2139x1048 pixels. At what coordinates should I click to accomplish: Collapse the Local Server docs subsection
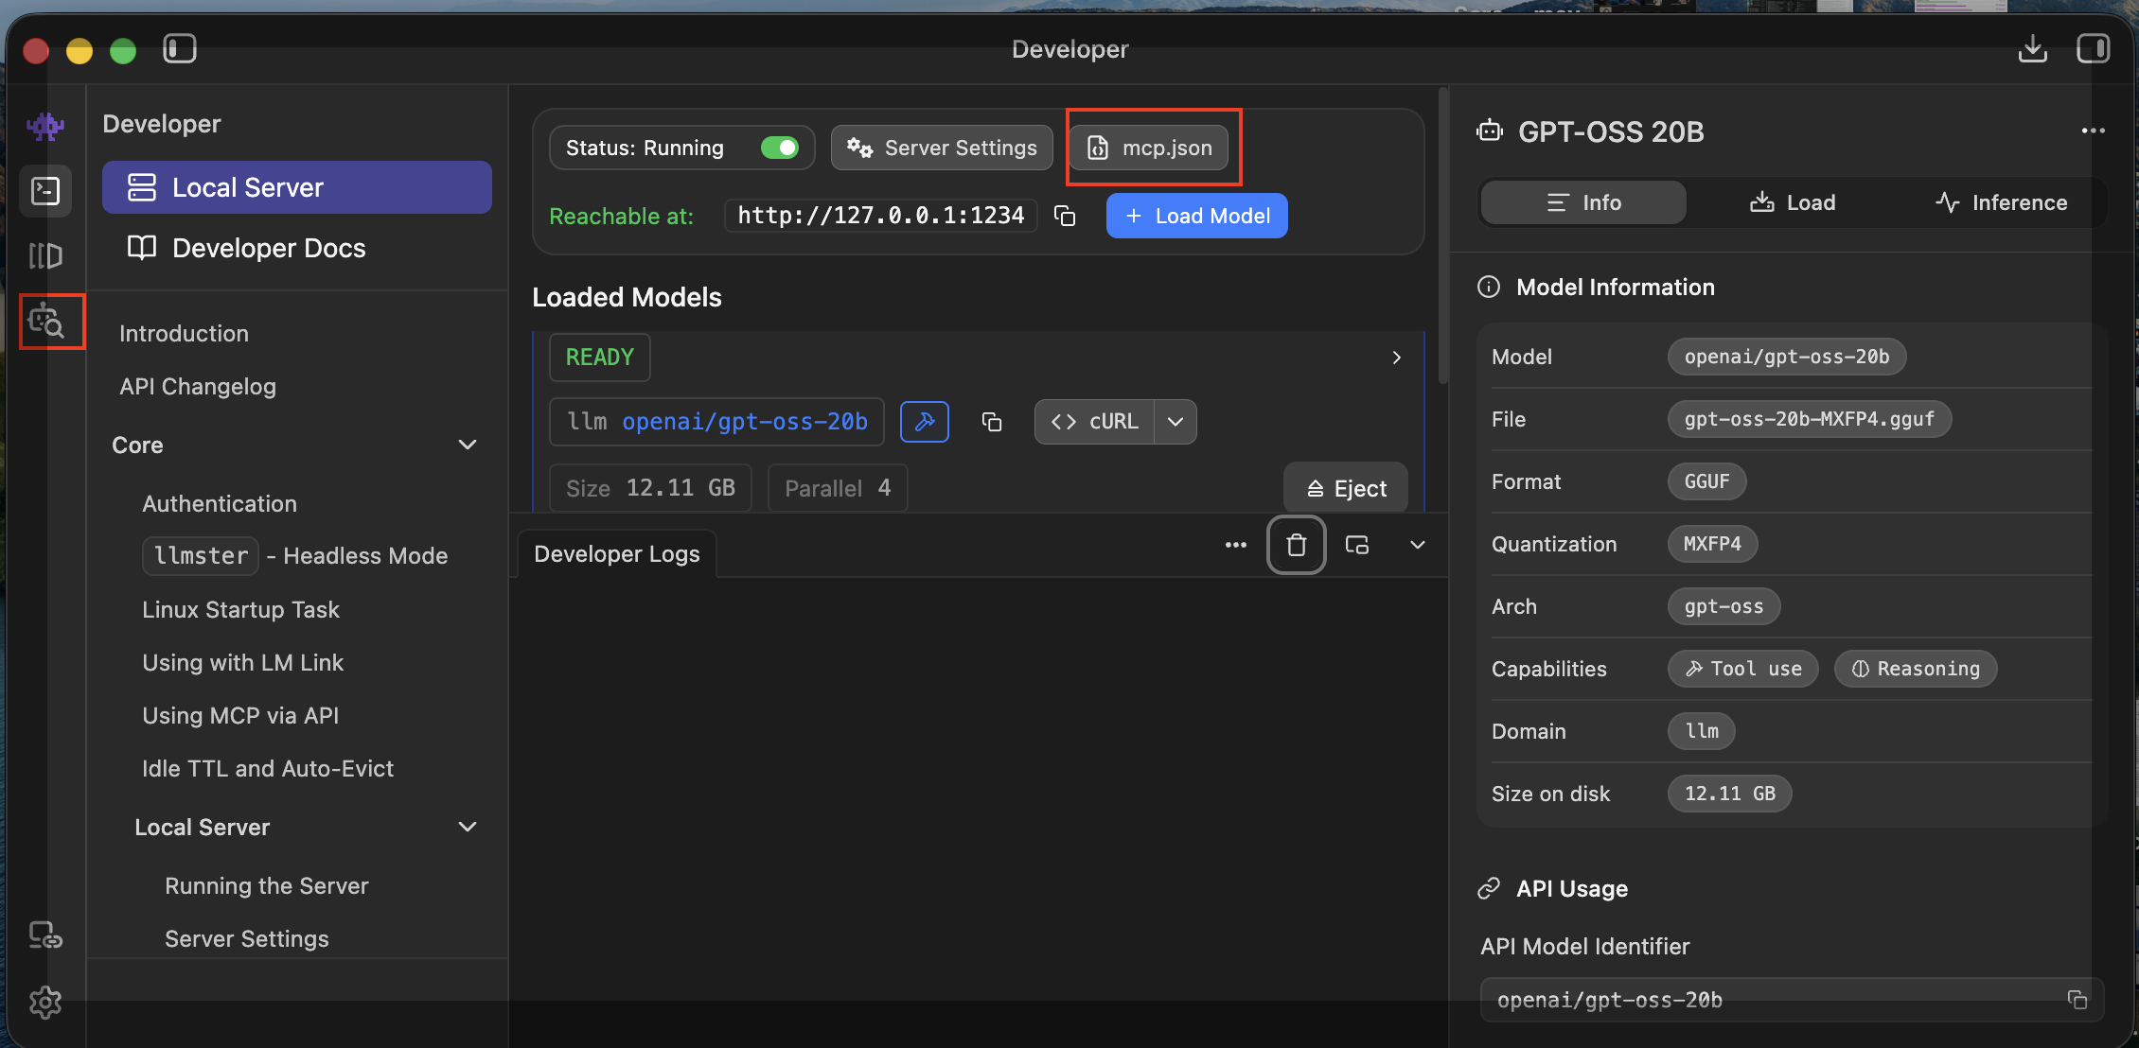[468, 827]
